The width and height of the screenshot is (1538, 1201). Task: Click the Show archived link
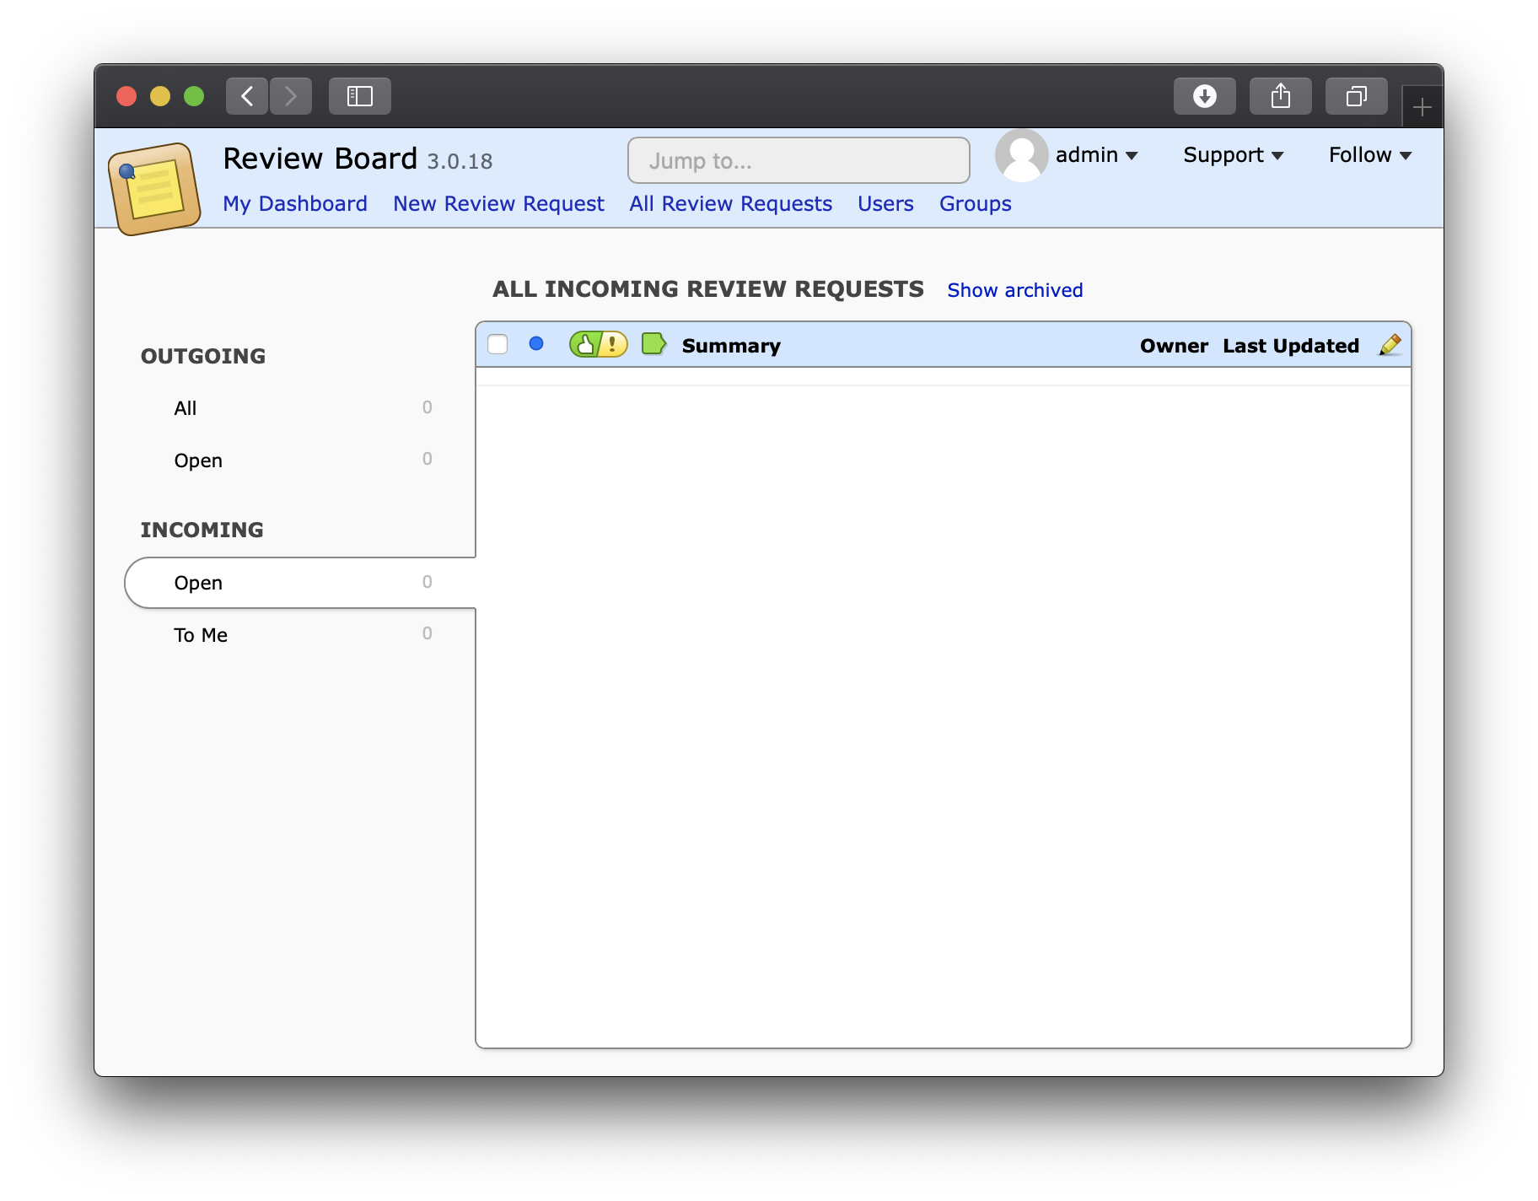pos(1014,290)
